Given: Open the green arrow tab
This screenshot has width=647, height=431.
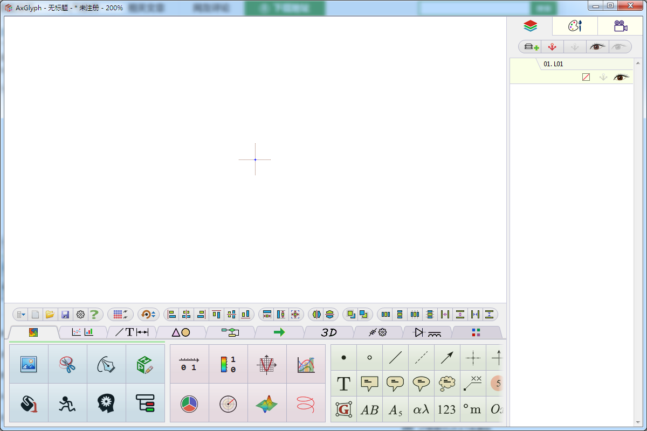Looking at the screenshot, I should tap(279, 332).
